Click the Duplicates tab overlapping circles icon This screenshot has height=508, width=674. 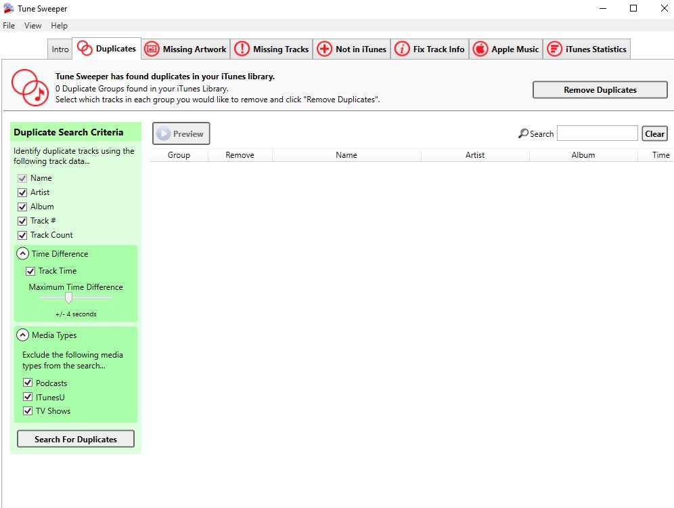tap(84, 49)
